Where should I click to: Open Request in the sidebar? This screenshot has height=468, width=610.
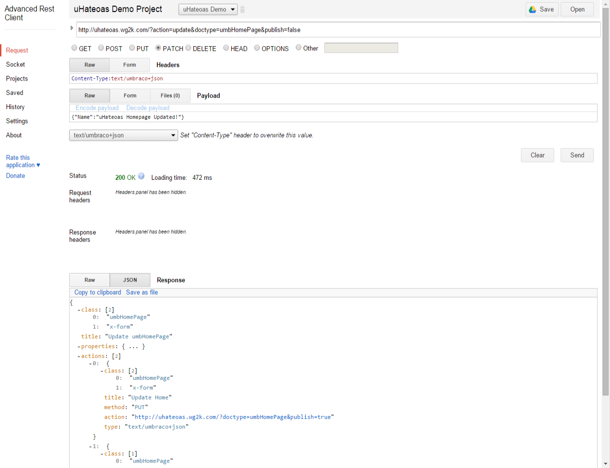click(x=17, y=50)
